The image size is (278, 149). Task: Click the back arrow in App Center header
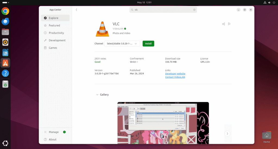[76, 10]
